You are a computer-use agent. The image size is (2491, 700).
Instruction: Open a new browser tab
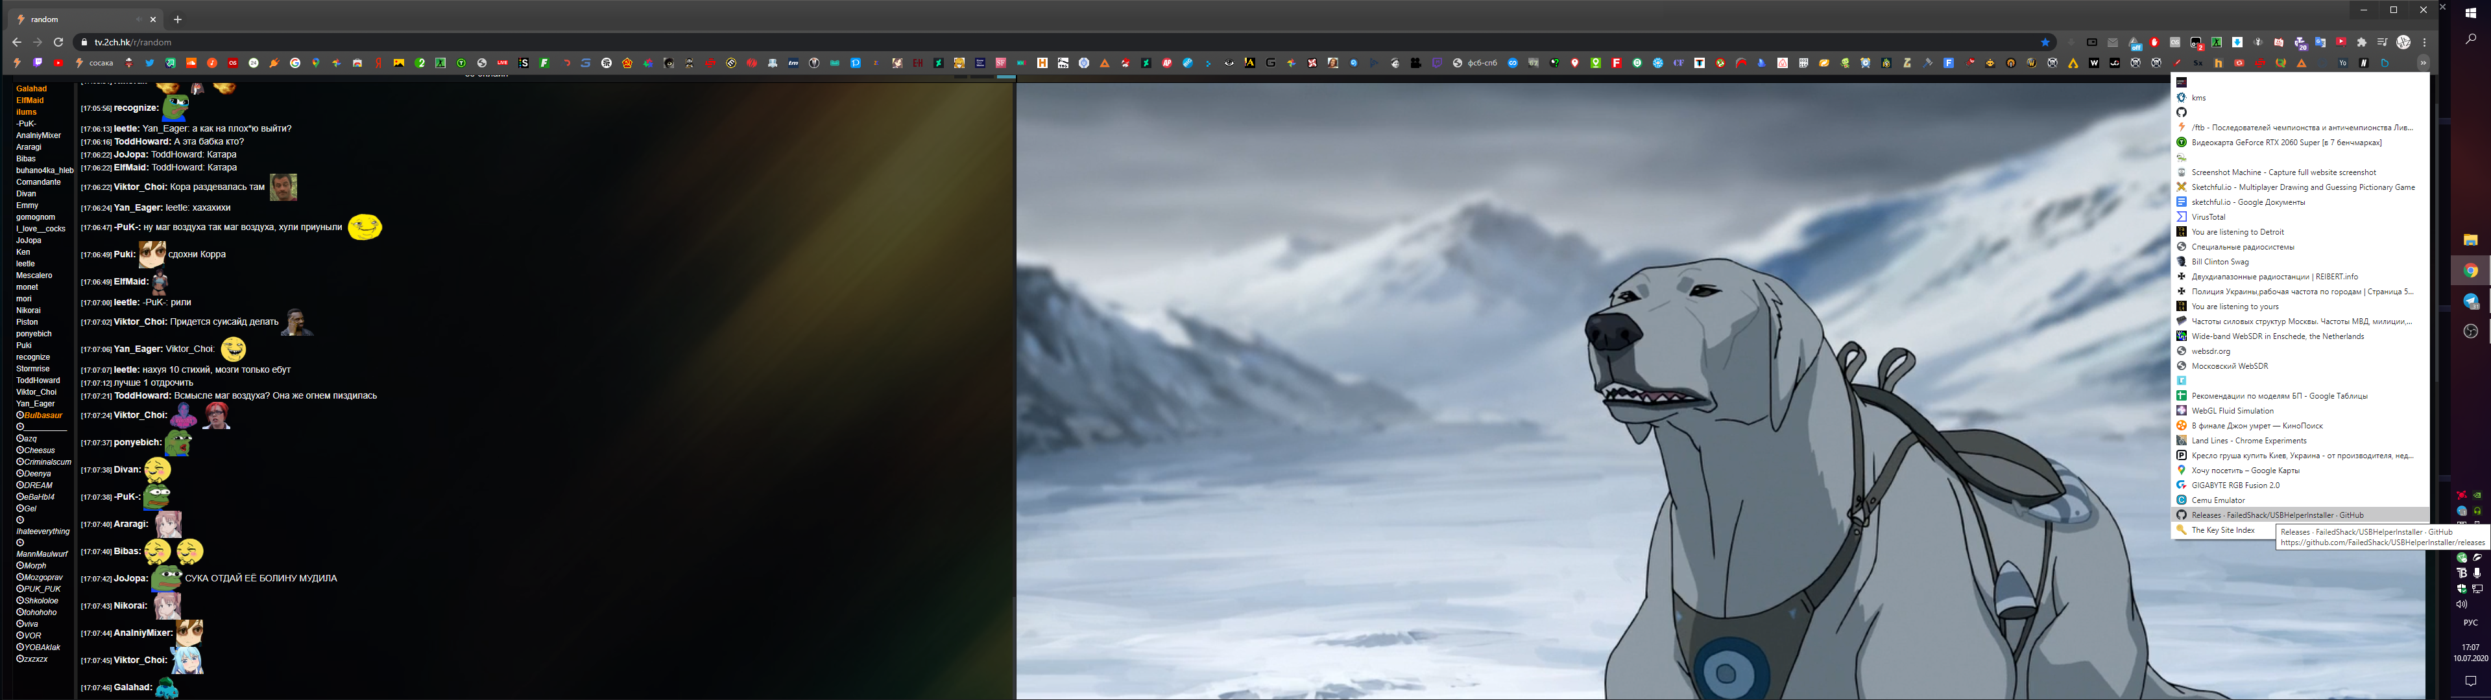coord(178,19)
